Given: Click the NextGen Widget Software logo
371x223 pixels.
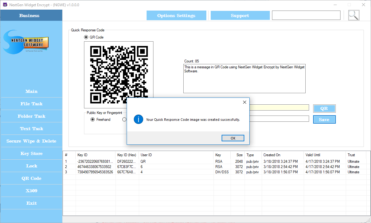Looking at the screenshot, I should pyautogui.click(x=26, y=43).
